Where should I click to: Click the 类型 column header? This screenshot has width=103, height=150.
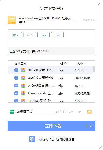(63, 63)
